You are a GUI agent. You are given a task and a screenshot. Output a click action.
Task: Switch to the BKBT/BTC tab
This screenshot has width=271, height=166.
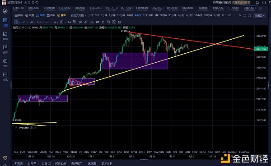[x=111, y=9]
